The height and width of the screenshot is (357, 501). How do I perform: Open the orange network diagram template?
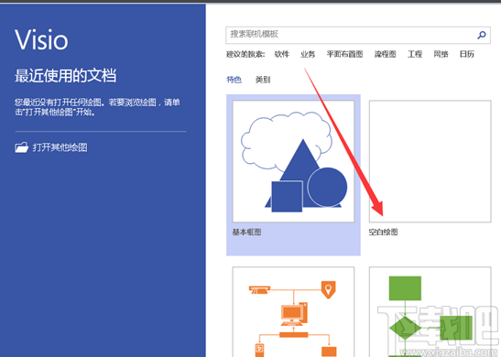click(293, 311)
